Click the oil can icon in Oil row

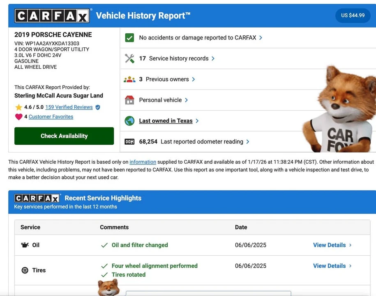tap(25, 245)
